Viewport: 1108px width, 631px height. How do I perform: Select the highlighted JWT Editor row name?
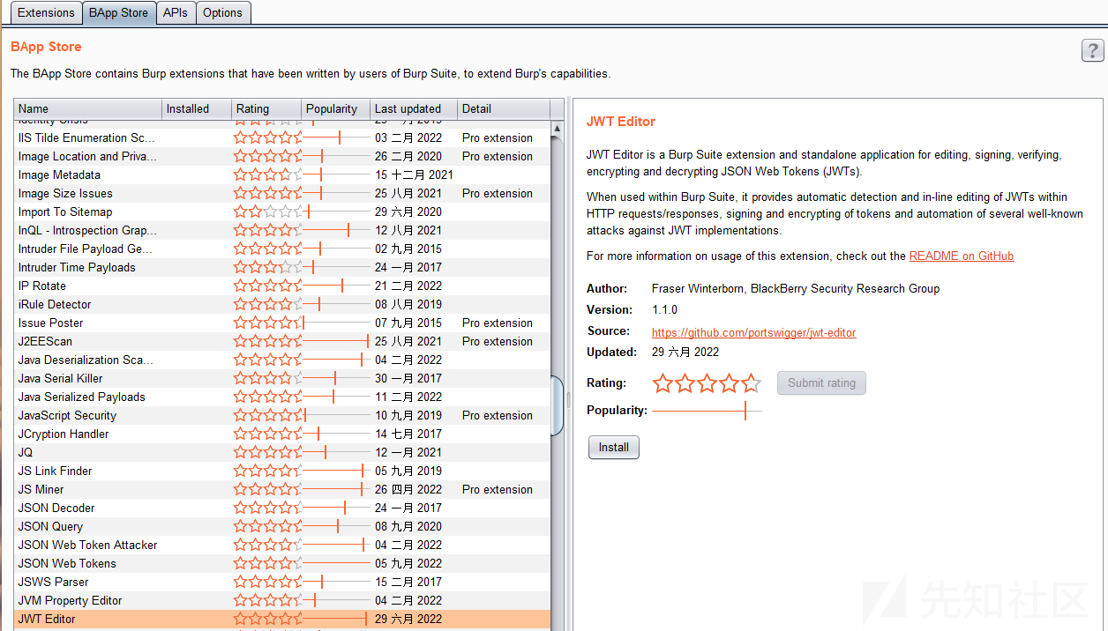(47, 619)
